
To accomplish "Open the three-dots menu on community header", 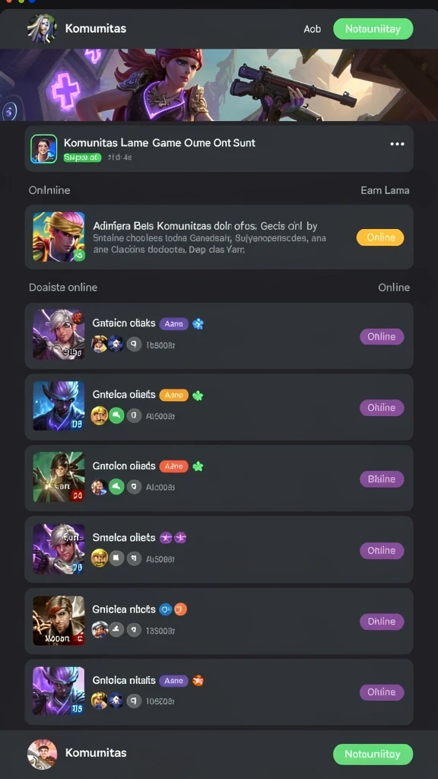I will click(397, 144).
